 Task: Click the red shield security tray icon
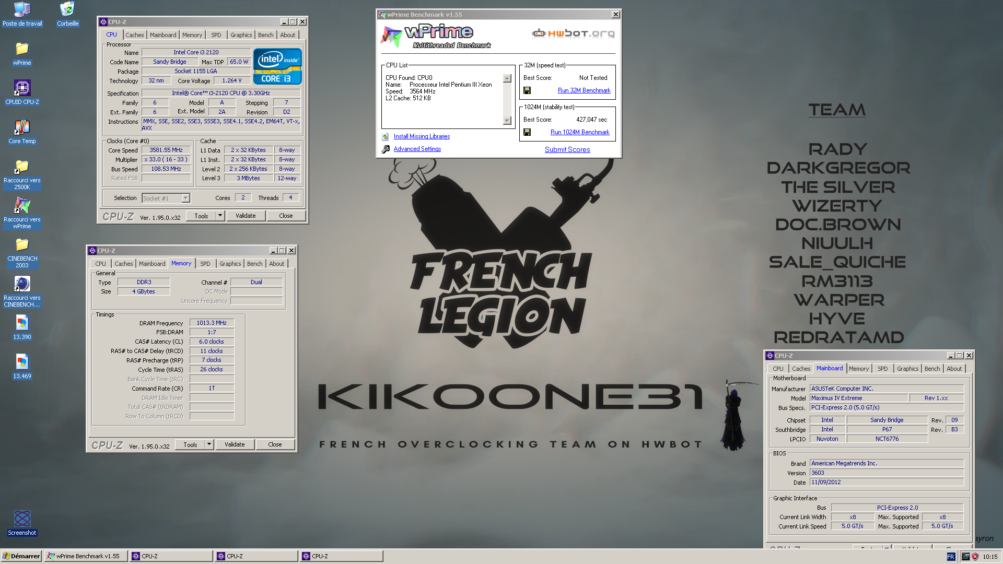975,557
